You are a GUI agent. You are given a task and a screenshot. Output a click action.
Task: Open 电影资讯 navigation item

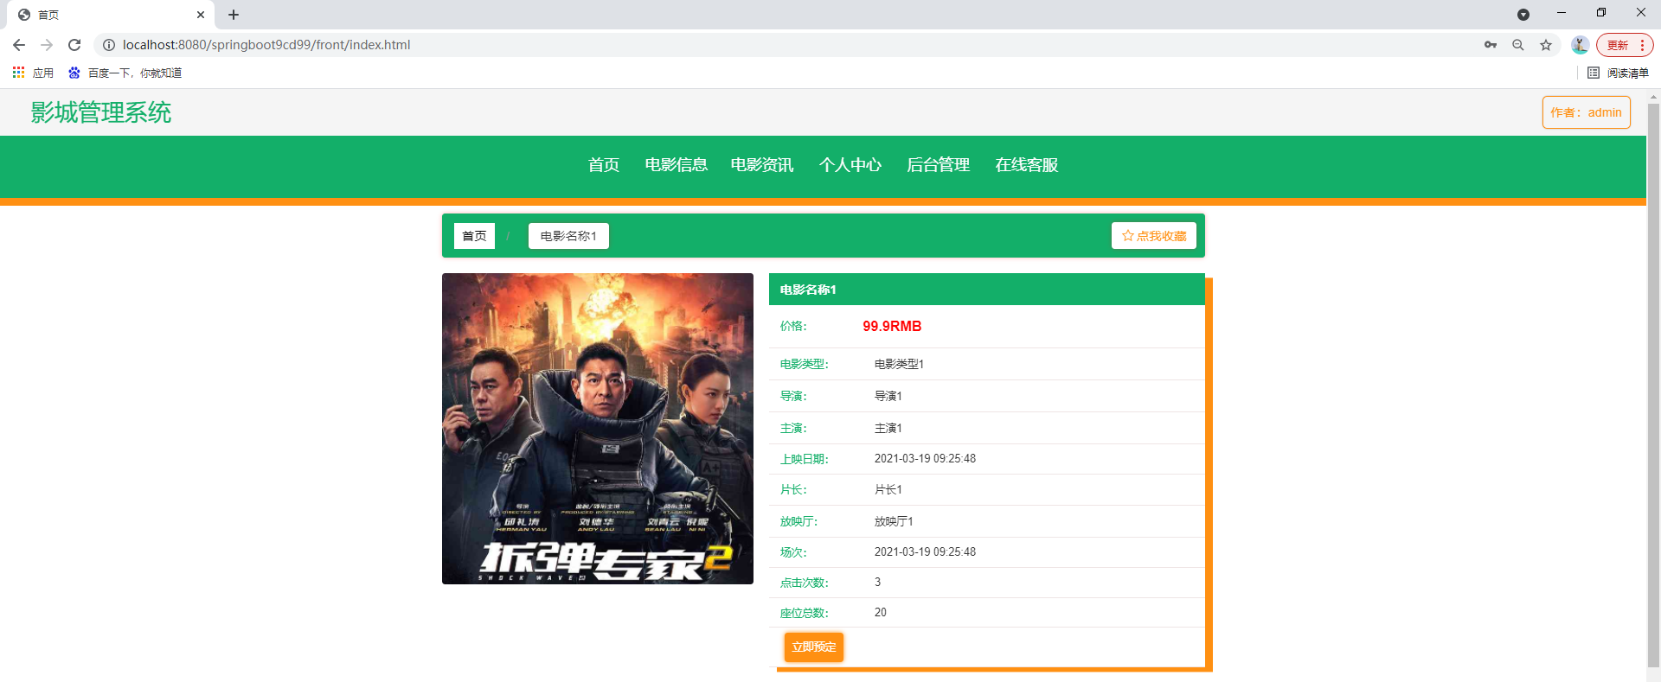[761, 165]
